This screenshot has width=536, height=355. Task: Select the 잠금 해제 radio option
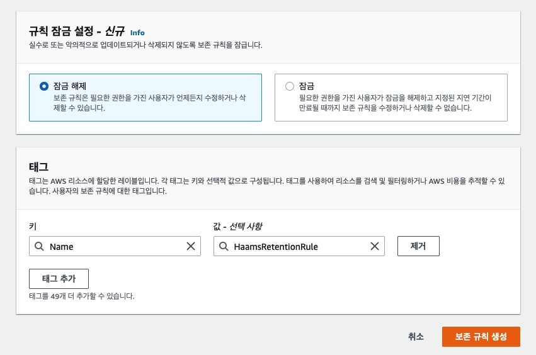pos(44,86)
